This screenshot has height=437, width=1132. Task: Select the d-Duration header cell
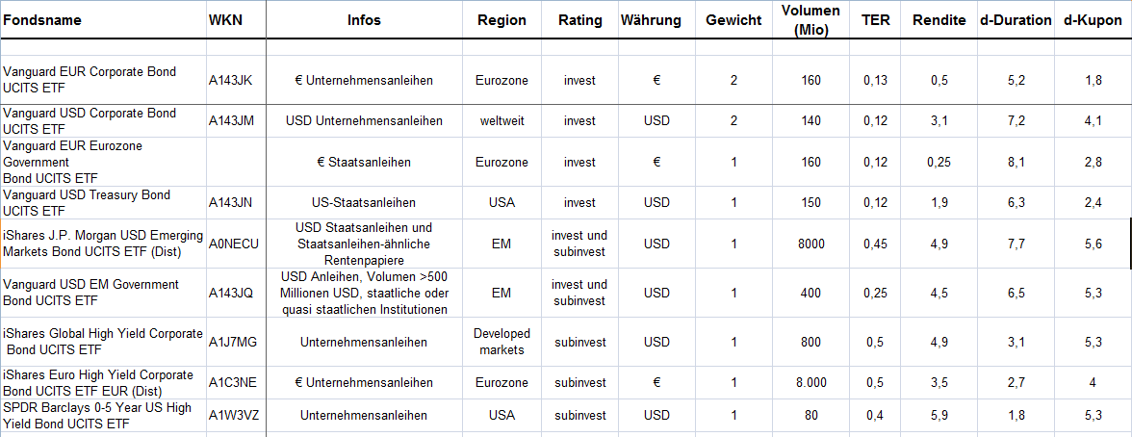click(x=1015, y=20)
